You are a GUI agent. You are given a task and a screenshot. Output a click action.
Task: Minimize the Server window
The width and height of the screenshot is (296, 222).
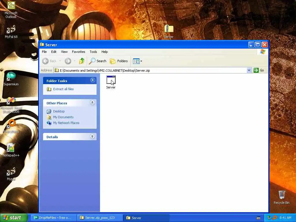pyautogui.click(x=251, y=45)
